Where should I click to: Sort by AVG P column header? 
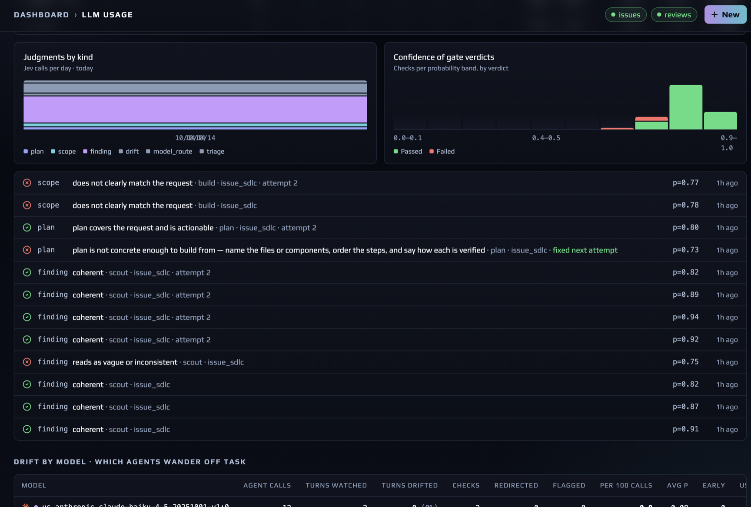pyautogui.click(x=677, y=485)
